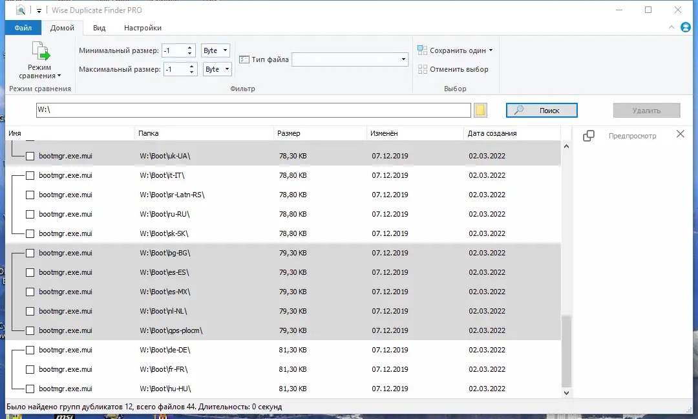The width and height of the screenshot is (698, 419).
Task: Check the file in W:\Boot\es-MX\
Action: (30, 292)
